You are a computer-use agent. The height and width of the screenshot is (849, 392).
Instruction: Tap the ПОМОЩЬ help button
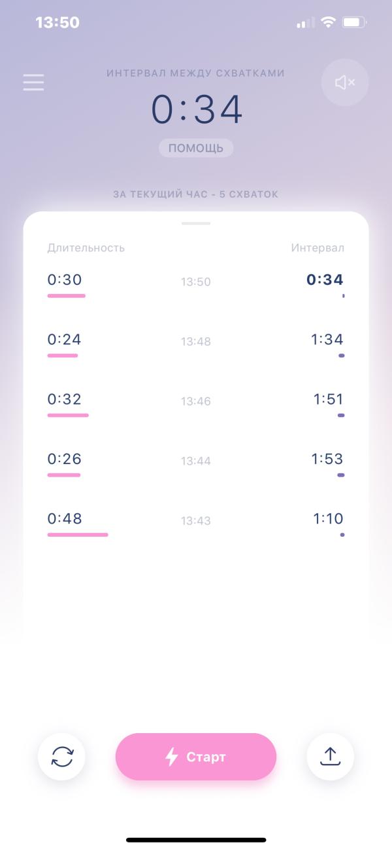[x=196, y=148]
